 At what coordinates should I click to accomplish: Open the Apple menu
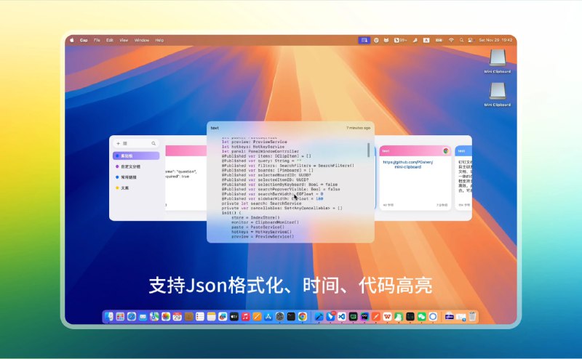pos(71,40)
